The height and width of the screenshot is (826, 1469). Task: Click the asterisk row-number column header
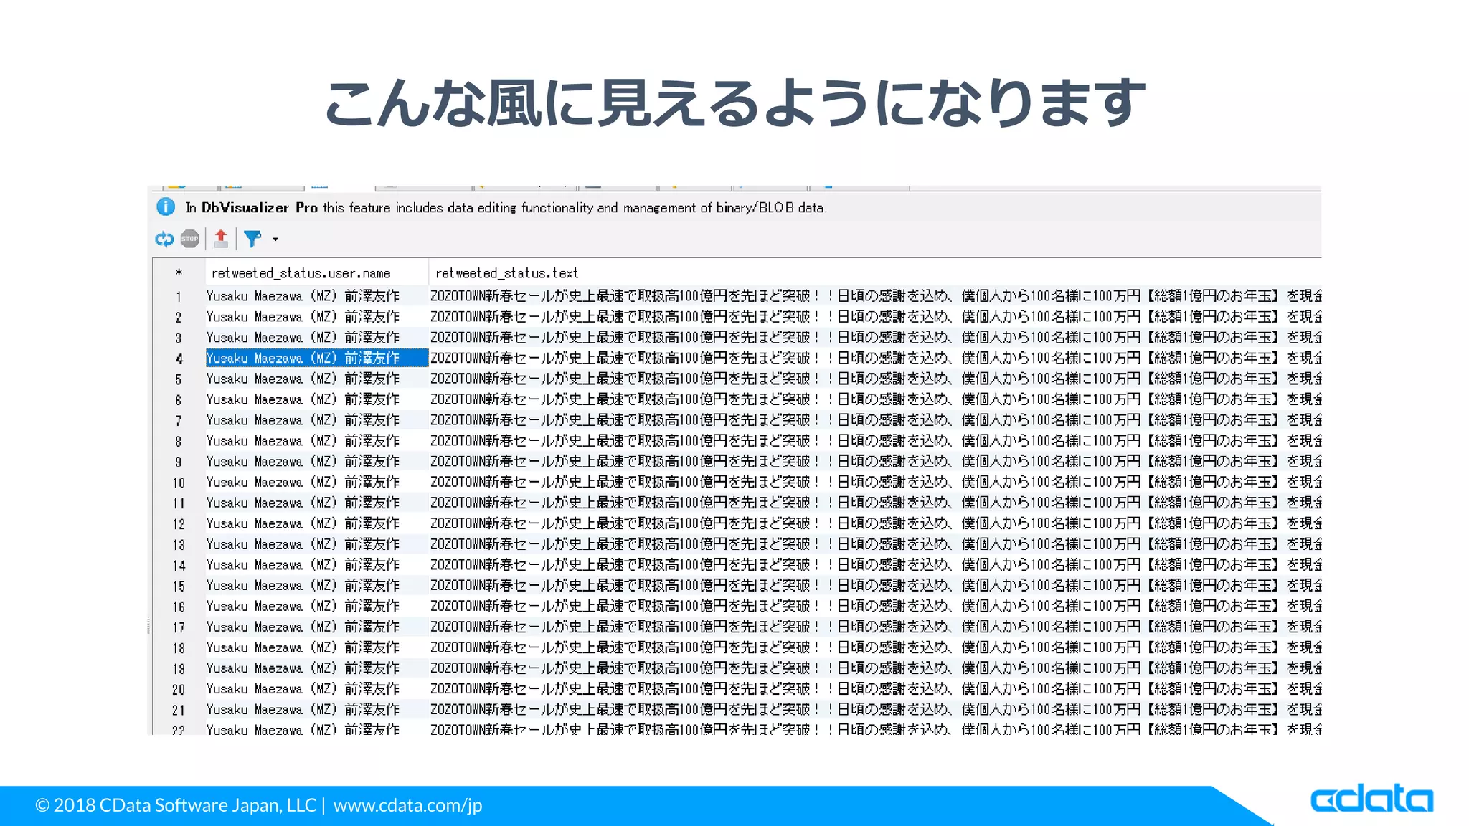[x=179, y=273]
